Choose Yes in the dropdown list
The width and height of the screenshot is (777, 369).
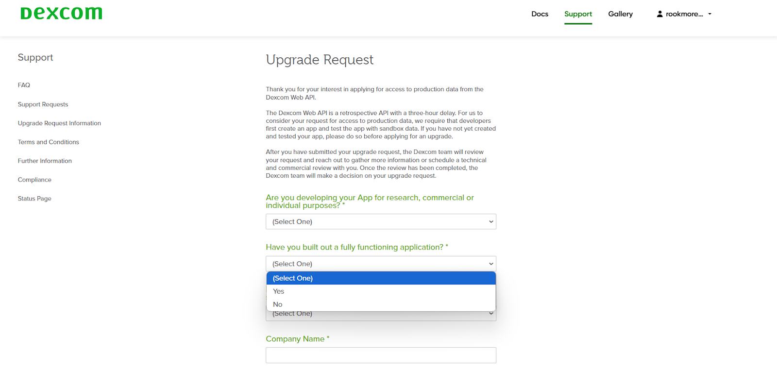coord(279,291)
